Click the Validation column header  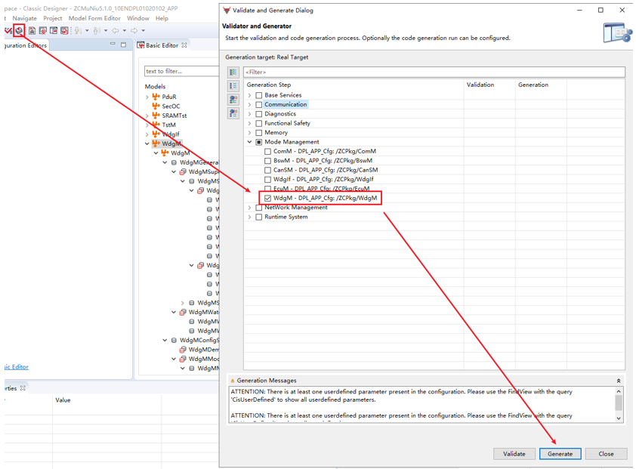(489, 85)
